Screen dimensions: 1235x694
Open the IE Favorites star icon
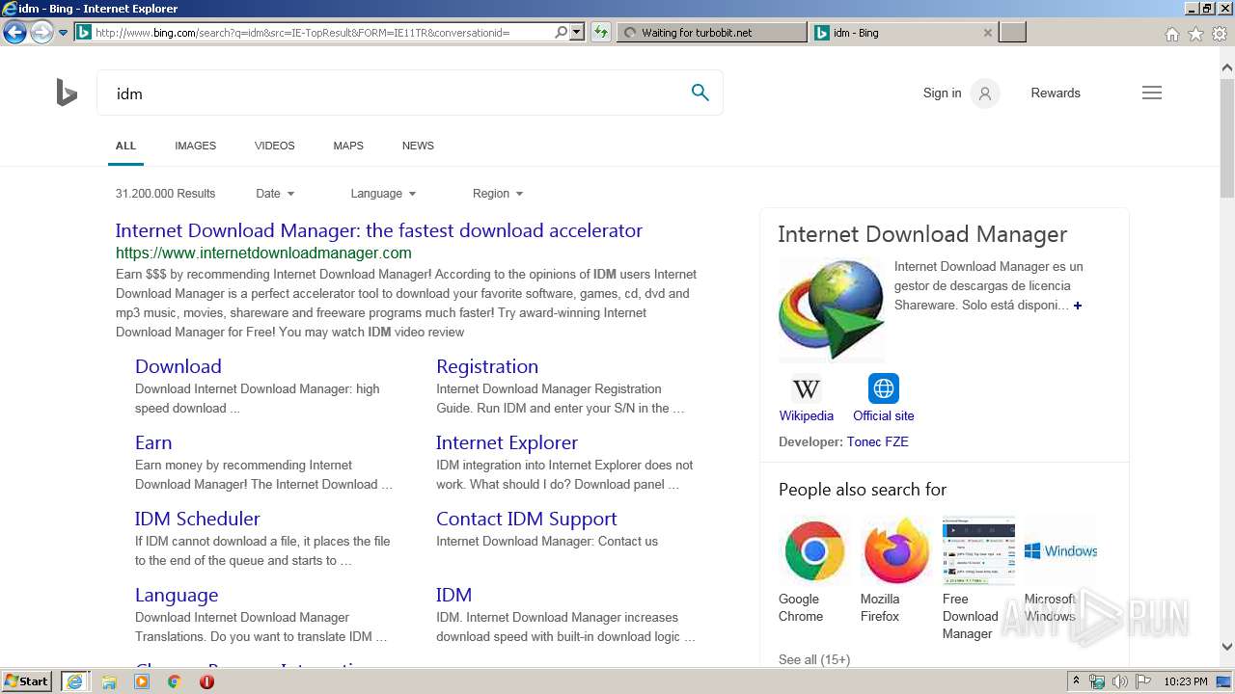[1195, 34]
